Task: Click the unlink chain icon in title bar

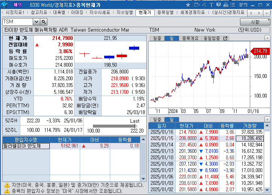Action: 204,5
